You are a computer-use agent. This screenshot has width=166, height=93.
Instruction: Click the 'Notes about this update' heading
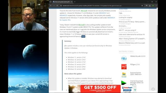pyautogui.click(x=73, y=74)
